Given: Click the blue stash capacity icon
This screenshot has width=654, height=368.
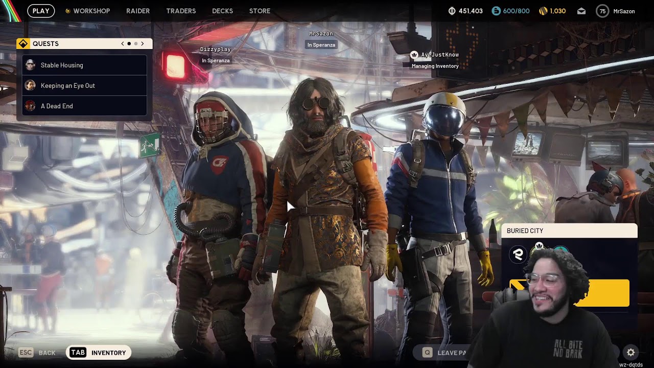Looking at the screenshot, I should point(496,11).
